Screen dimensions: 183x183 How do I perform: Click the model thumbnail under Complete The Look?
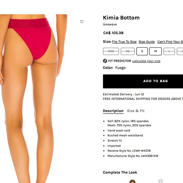(132, 181)
